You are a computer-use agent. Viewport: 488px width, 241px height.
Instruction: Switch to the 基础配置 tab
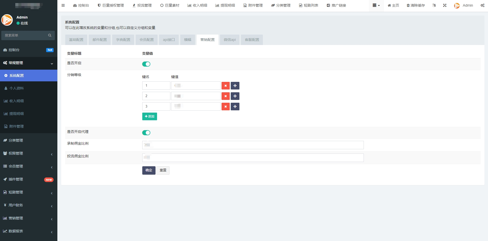coord(76,40)
